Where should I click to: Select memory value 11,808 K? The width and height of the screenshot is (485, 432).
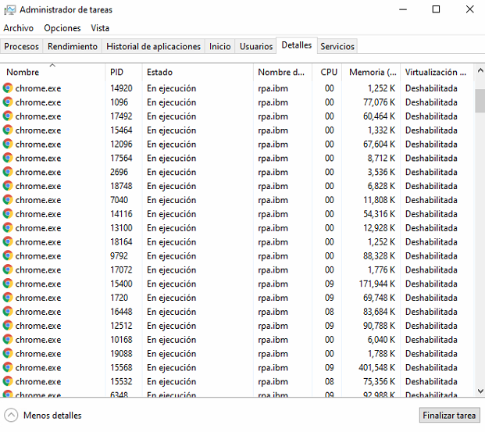pos(380,200)
